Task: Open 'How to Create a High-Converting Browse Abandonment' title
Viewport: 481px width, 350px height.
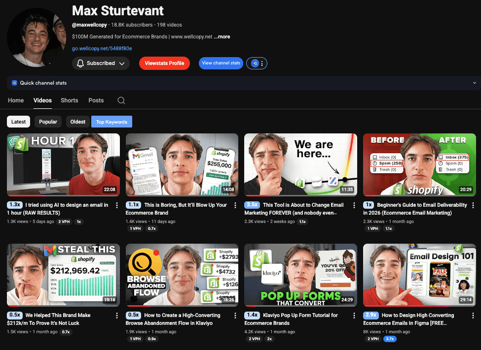Action: pos(173,319)
